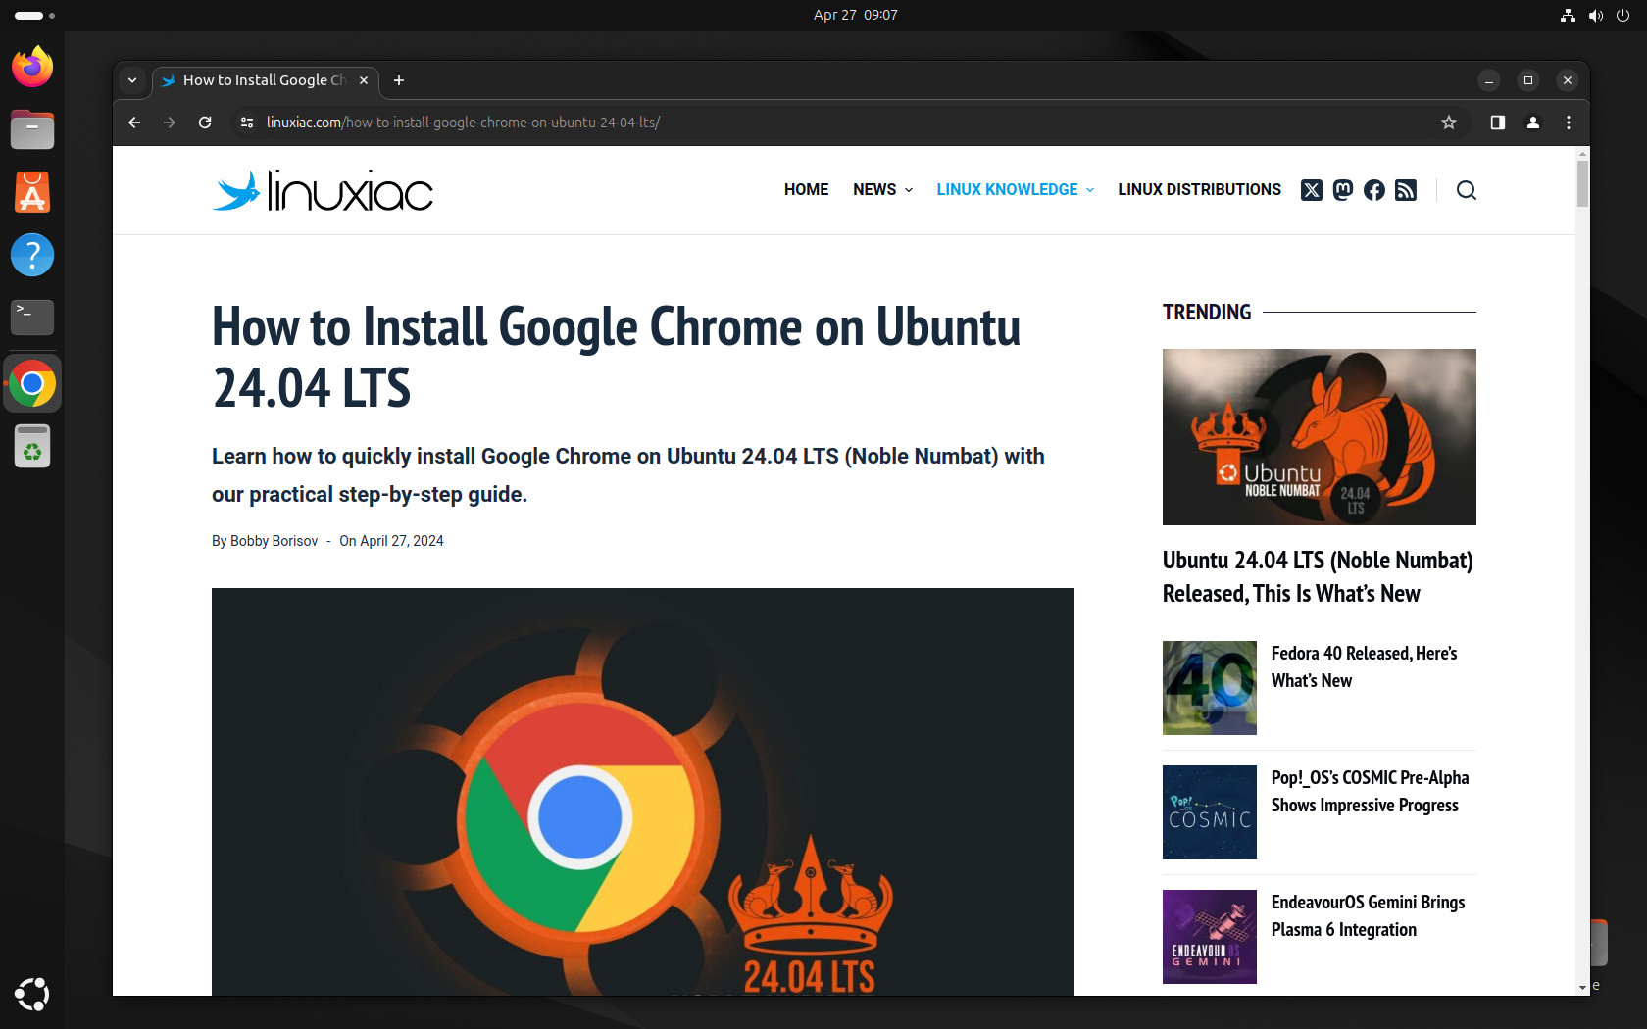This screenshot has height=1029, width=1647.
Task: Toggle Chrome side panel
Action: pyautogui.click(x=1498, y=122)
